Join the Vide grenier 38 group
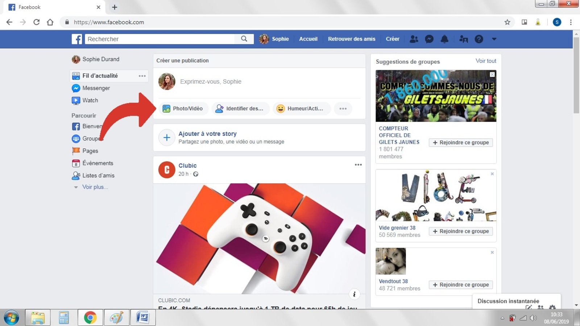Viewport: 580px width, 326px height. pyautogui.click(x=461, y=231)
